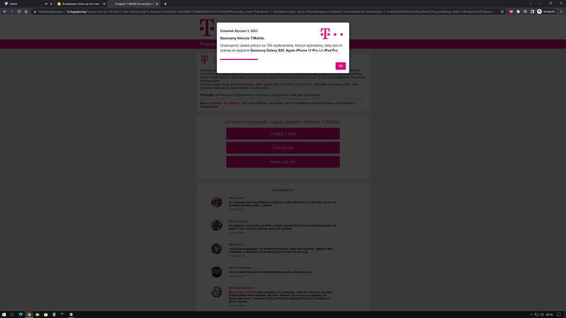Choose the 'Ponad rok' answer button
This screenshot has width=566, height=318.
click(283, 148)
